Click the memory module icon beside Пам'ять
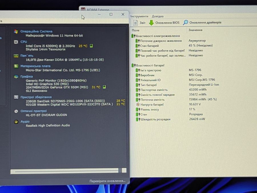The width and height of the screenshot is (257, 193). [x=16, y=56]
